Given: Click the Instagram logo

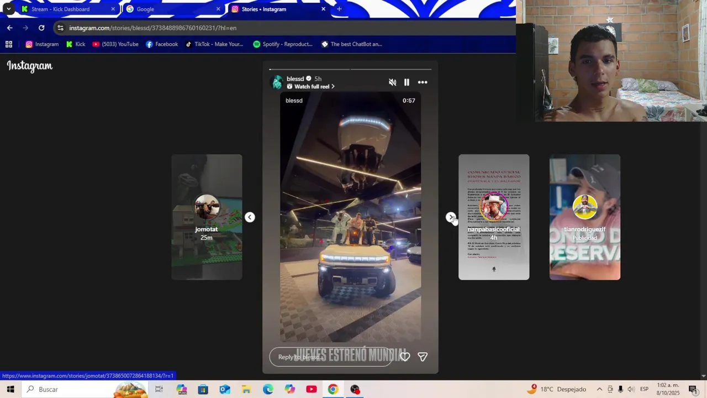Looking at the screenshot, I should coord(30,66).
